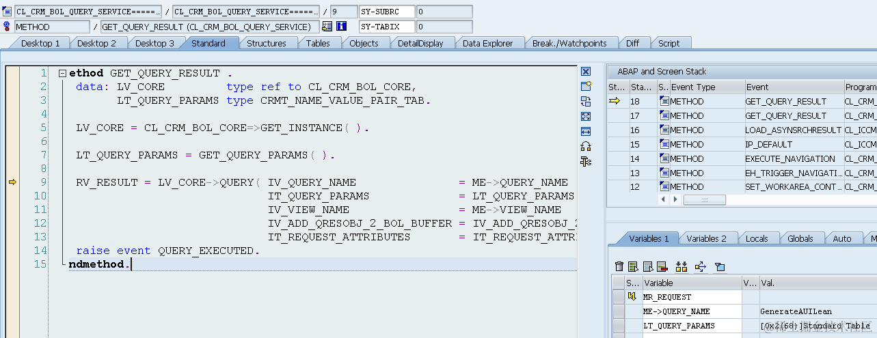Click the yellow arrow marker in stack row 18

pyautogui.click(x=615, y=101)
